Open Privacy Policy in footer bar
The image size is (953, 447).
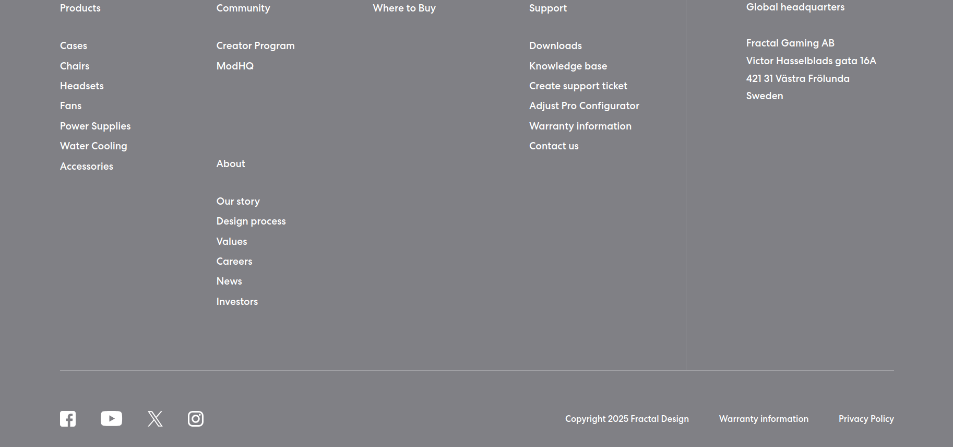pyautogui.click(x=866, y=419)
